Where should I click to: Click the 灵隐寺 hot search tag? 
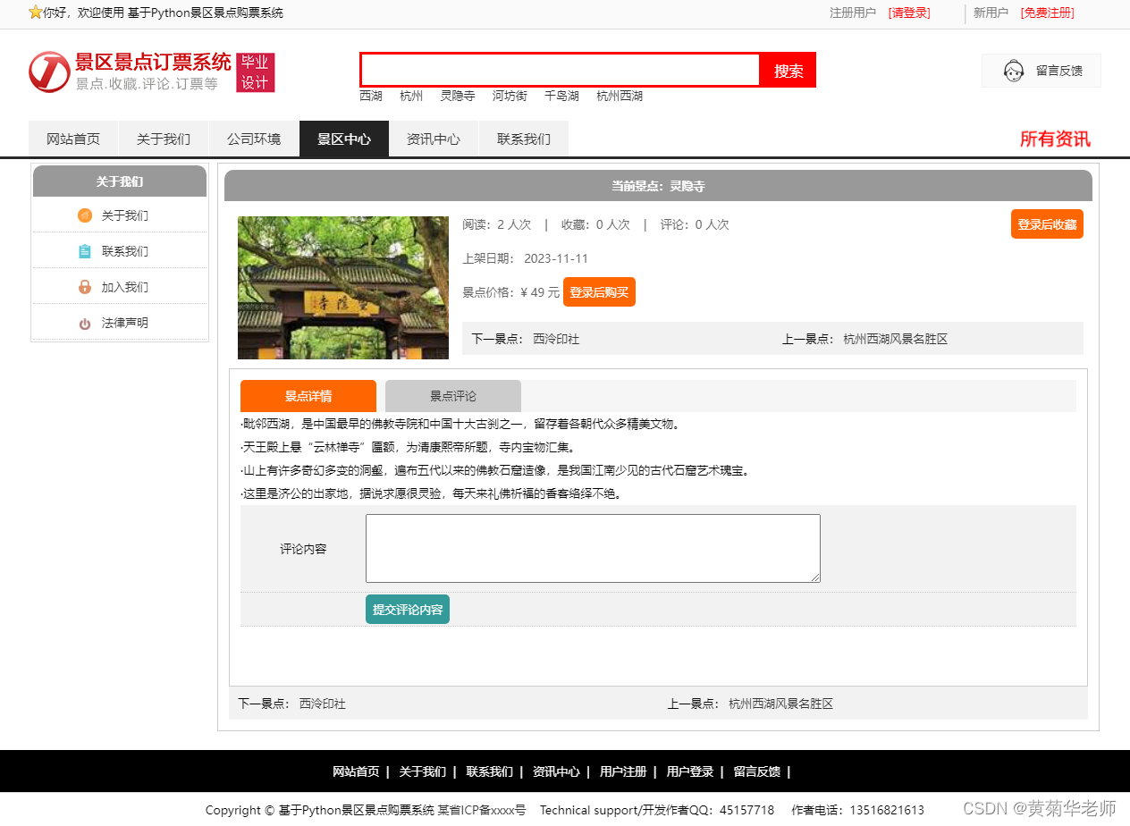(x=457, y=96)
